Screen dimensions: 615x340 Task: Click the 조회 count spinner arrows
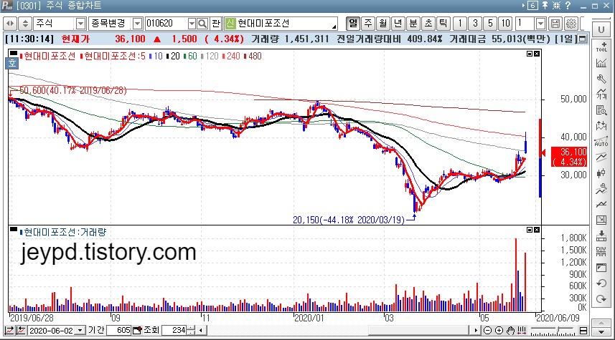191,331
